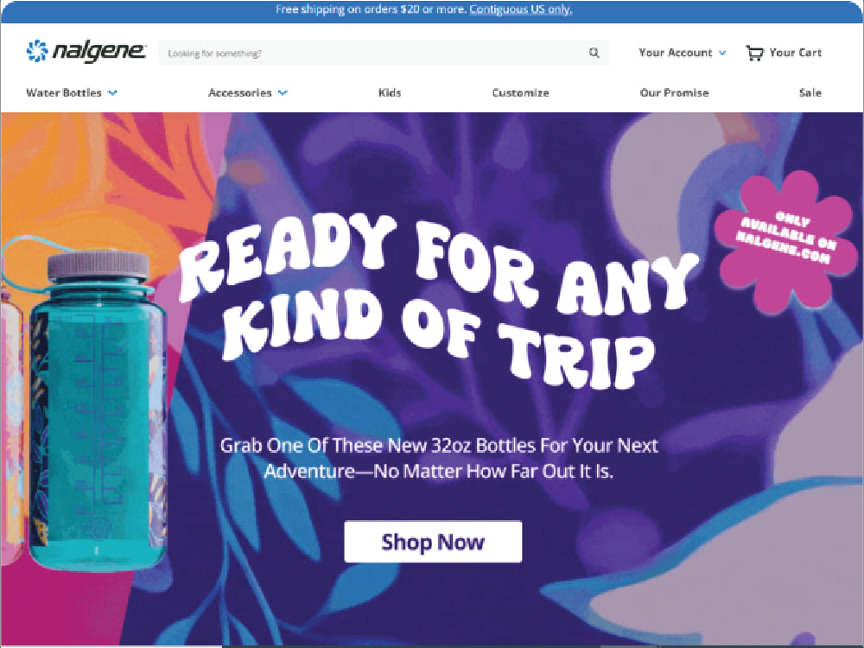Click the magnifying glass search icon

tap(594, 53)
